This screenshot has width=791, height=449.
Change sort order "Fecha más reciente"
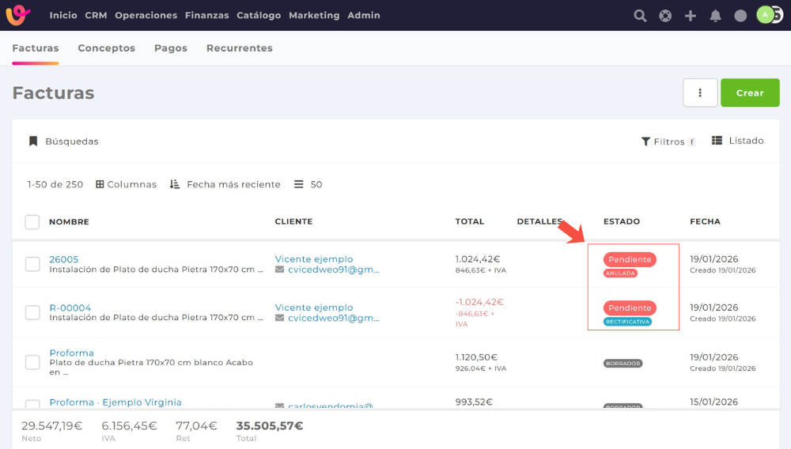[x=225, y=184]
